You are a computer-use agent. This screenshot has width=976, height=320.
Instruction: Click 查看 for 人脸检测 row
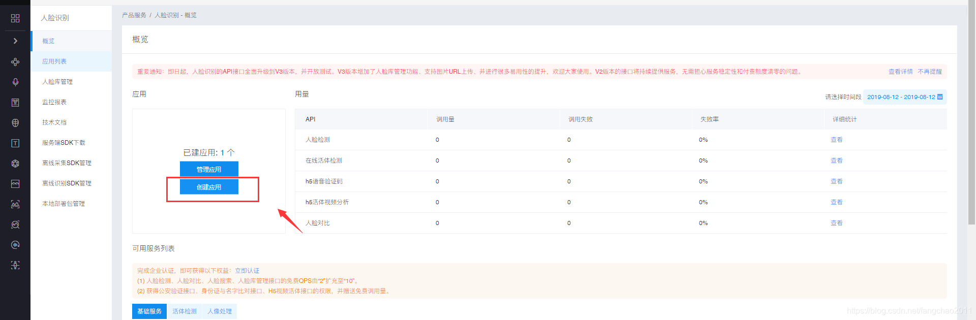(x=837, y=140)
